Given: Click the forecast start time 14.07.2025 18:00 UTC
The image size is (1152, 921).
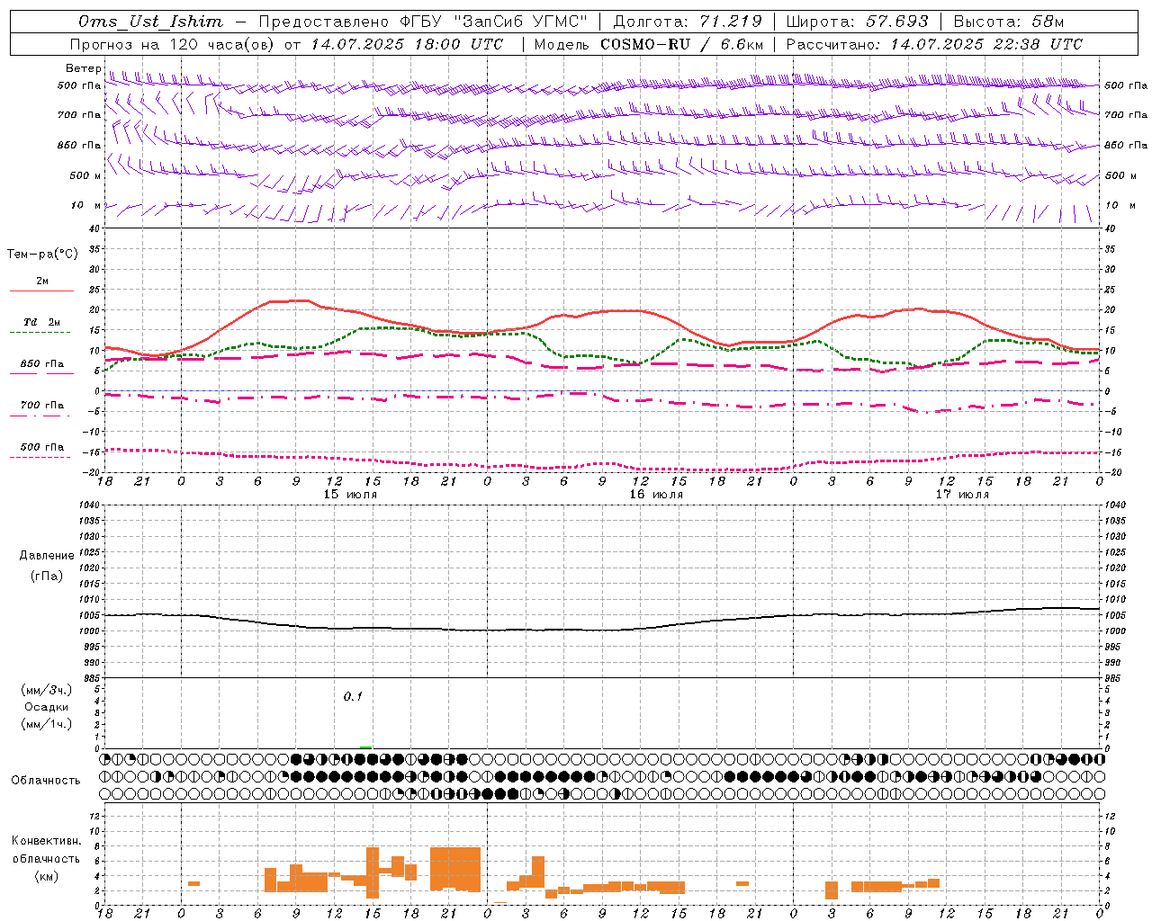Looking at the screenshot, I should tap(407, 44).
